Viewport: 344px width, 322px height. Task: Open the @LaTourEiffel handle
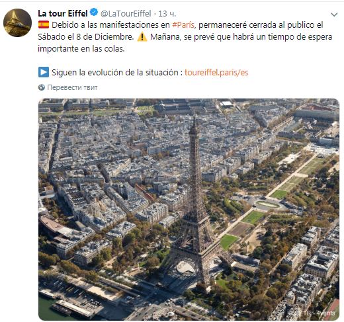(x=126, y=14)
